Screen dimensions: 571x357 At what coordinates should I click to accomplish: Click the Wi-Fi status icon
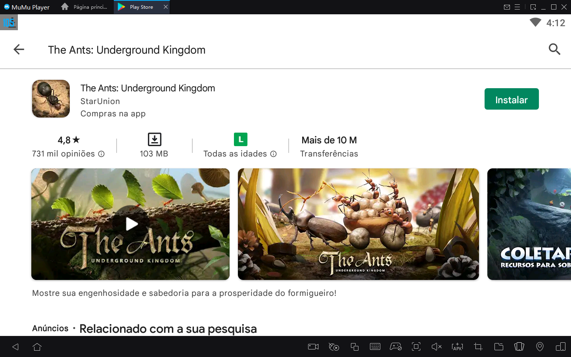pos(535,22)
